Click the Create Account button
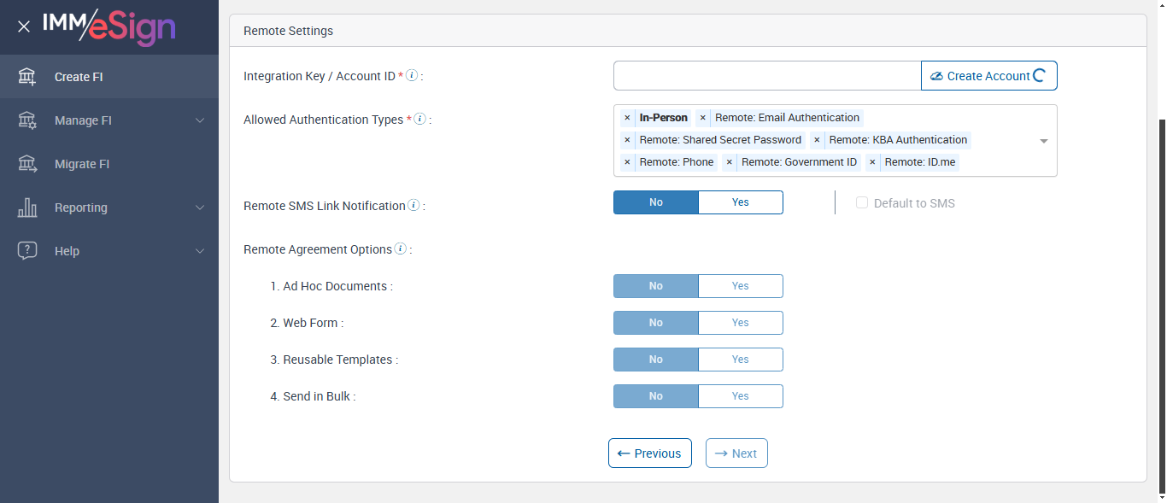 click(x=988, y=76)
